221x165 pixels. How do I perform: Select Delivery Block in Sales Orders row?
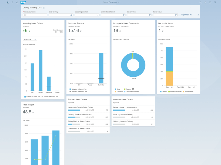tap(88, 116)
